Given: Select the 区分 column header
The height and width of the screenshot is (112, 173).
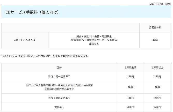Looking at the screenshot, I should click(x=59, y=68).
